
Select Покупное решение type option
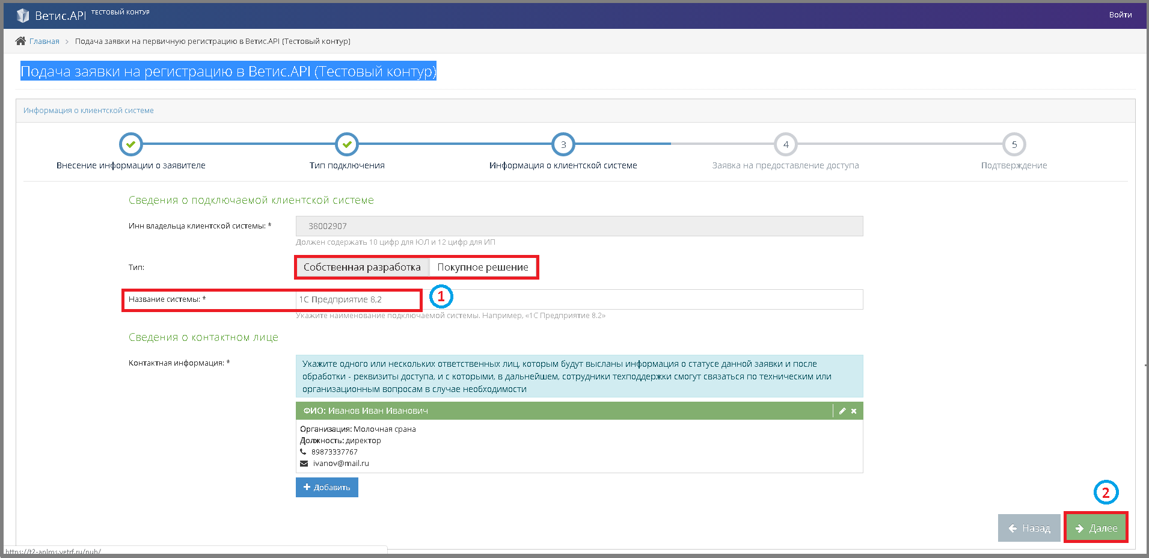[483, 267]
